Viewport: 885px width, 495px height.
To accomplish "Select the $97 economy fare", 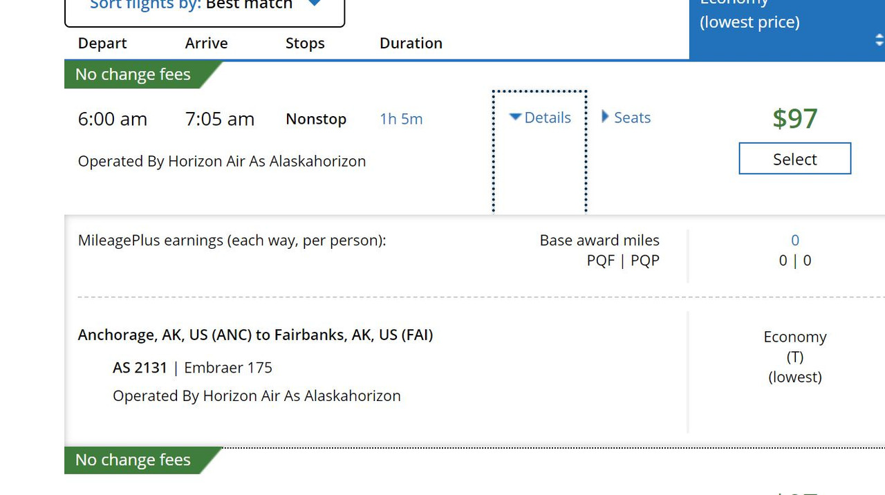I will 794,159.
